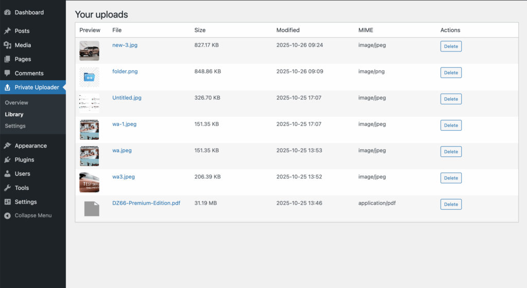Open the Media library icon
The width and height of the screenshot is (527, 288).
point(7,45)
